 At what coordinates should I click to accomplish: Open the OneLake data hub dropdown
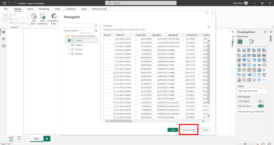(x=53, y=19)
